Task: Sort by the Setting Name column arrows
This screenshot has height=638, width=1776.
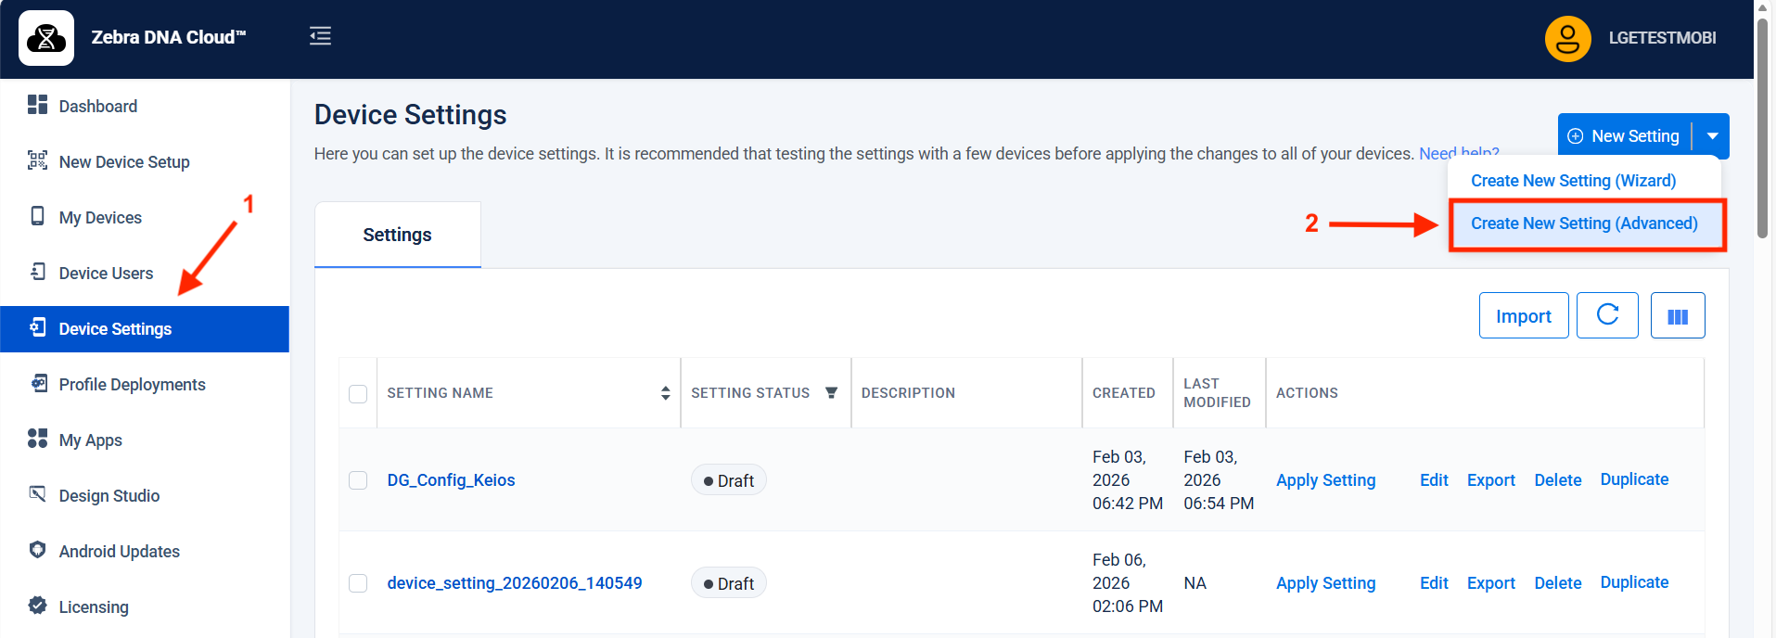Action: pos(665,393)
